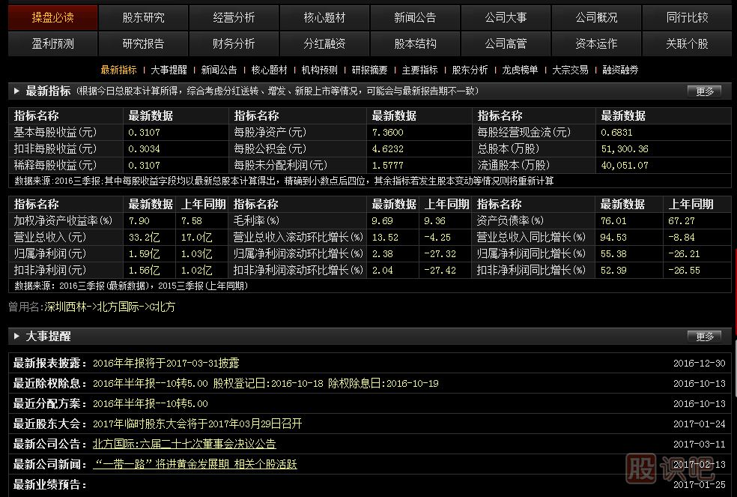Viewport: 737px width, 497px height.
Task: Go to 盈利预测 tab
Action: pyautogui.click(x=52, y=43)
